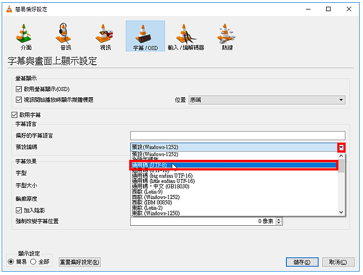Image resolution: width=363 pixels, height=275 pixels.
Task: Select the 簡易 display settings radio button
Action: (x=11, y=262)
